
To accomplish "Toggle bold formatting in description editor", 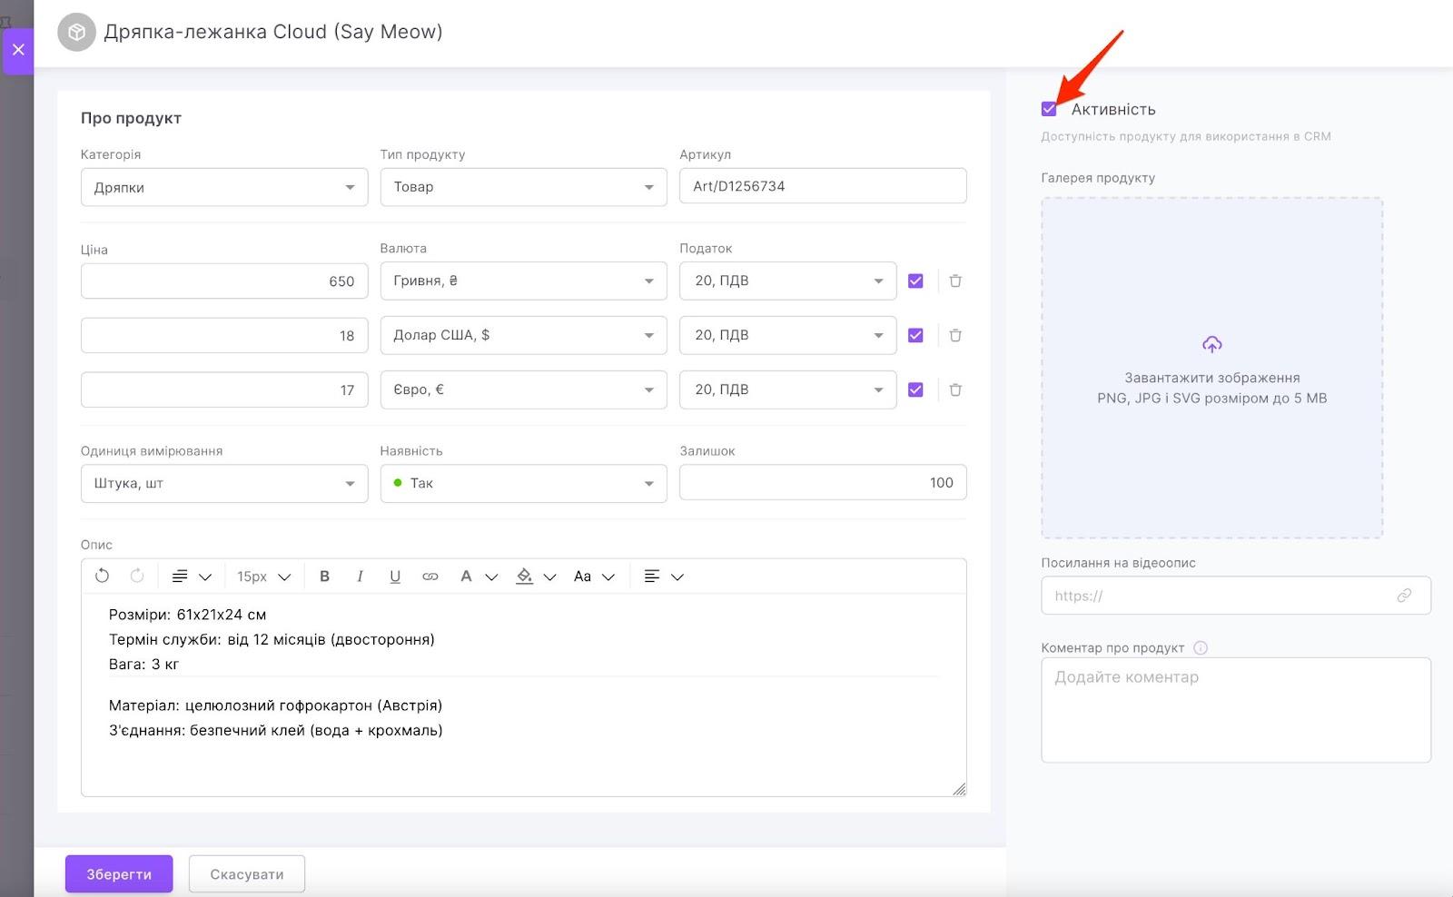I will (x=324, y=577).
